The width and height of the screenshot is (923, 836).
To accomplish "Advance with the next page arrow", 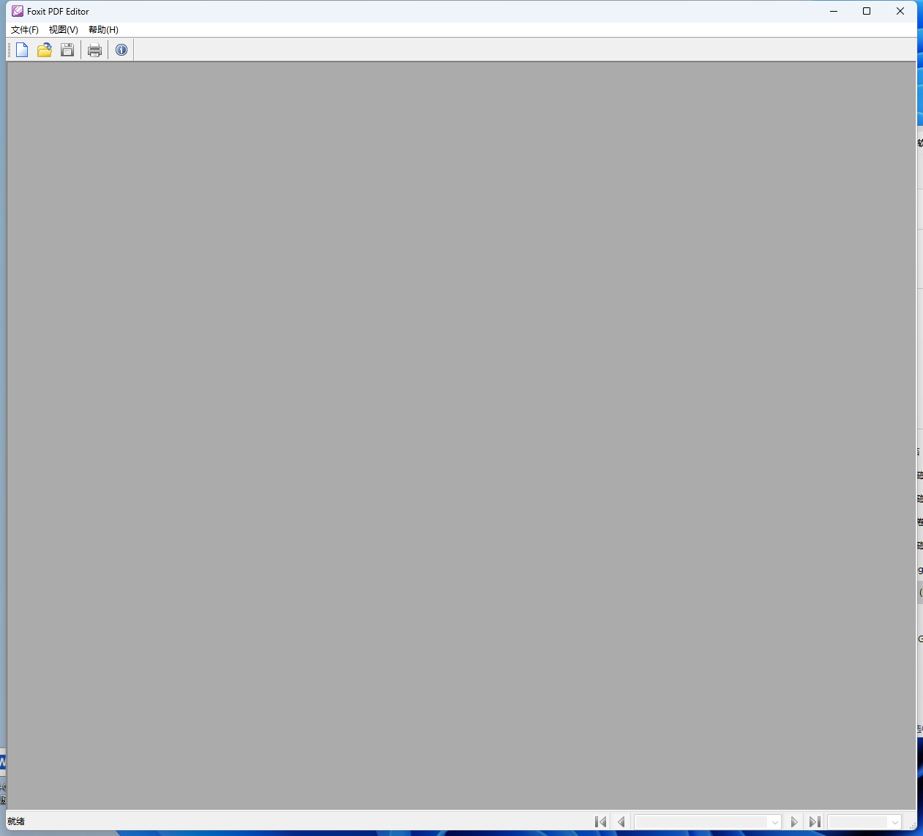I will (x=794, y=822).
